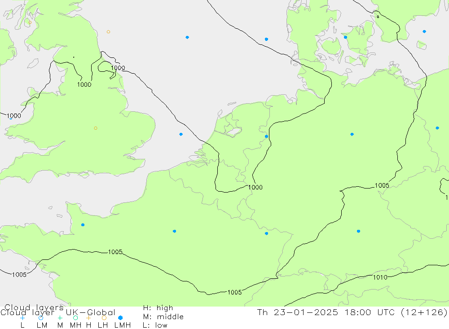The image size is (449, 329).
Task: Click the orange circle LH legend symbol
Action: (x=104, y=317)
